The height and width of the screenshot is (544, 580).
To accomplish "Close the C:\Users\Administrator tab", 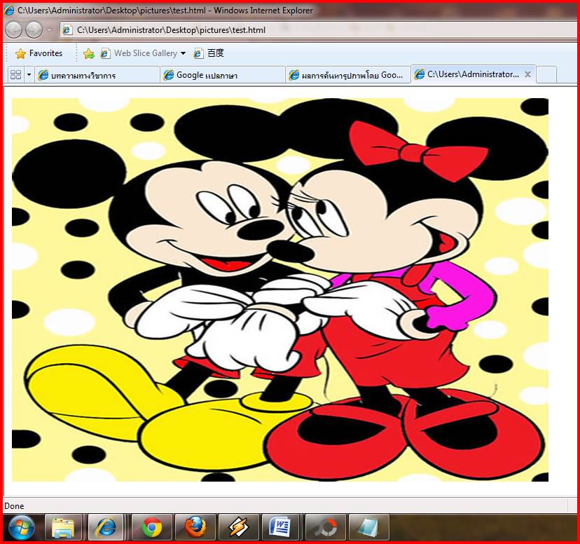I will coord(528,74).
